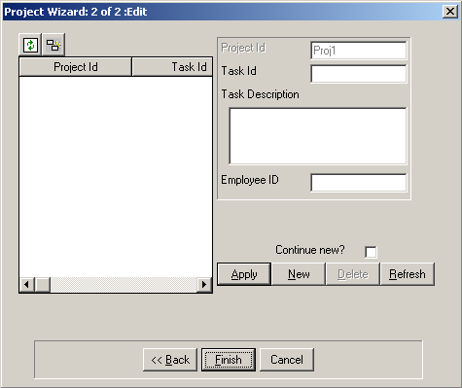Click the Project Id field showing Proj1
Viewport: 462px width, 388px height.
click(x=358, y=51)
